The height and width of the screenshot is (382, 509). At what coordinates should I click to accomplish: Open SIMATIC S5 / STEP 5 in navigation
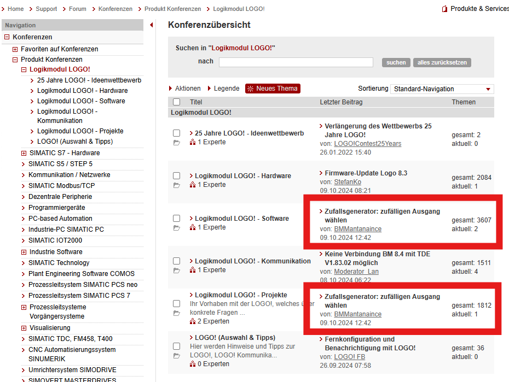pos(60,164)
